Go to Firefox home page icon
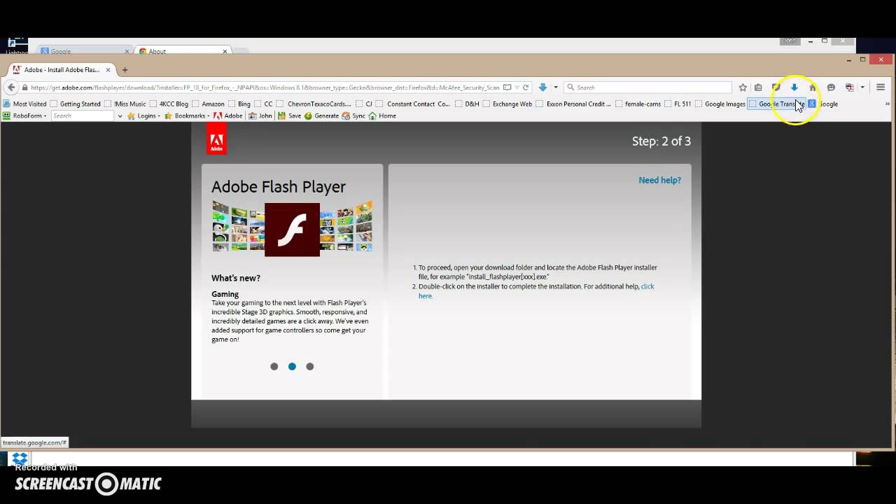 (x=813, y=87)
